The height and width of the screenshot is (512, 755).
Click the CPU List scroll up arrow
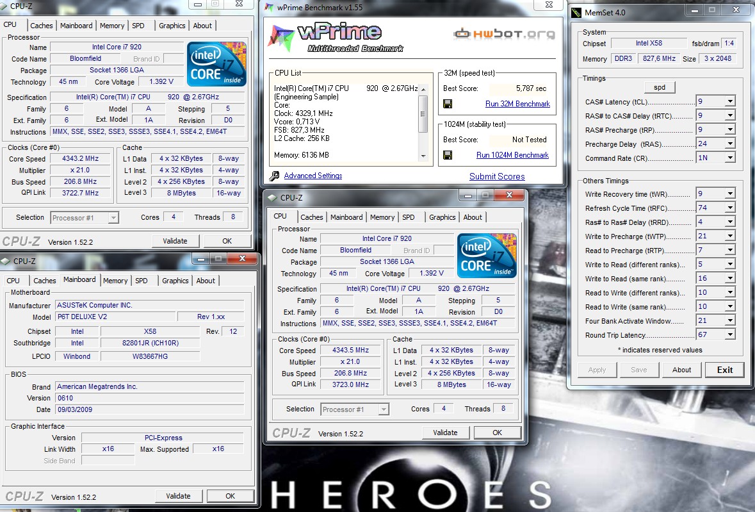pyautogui.click(x=423, y=89)
